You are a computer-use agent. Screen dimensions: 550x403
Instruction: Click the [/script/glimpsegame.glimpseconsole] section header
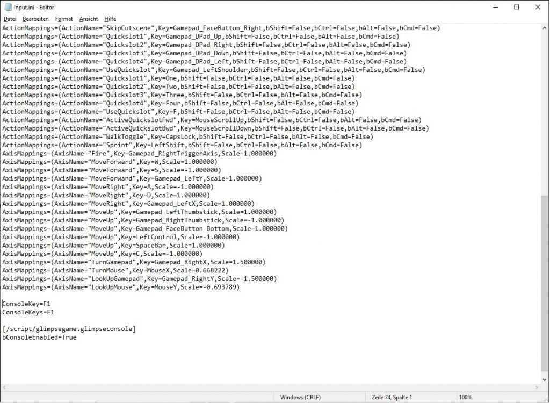tap(69, 329)
